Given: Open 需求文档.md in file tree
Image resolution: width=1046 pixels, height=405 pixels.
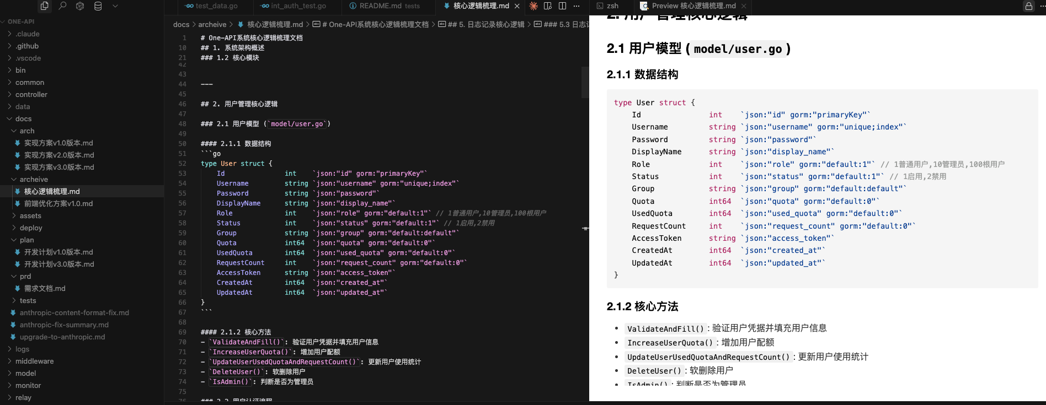Looking at the screenshot, I should point(45,288).
